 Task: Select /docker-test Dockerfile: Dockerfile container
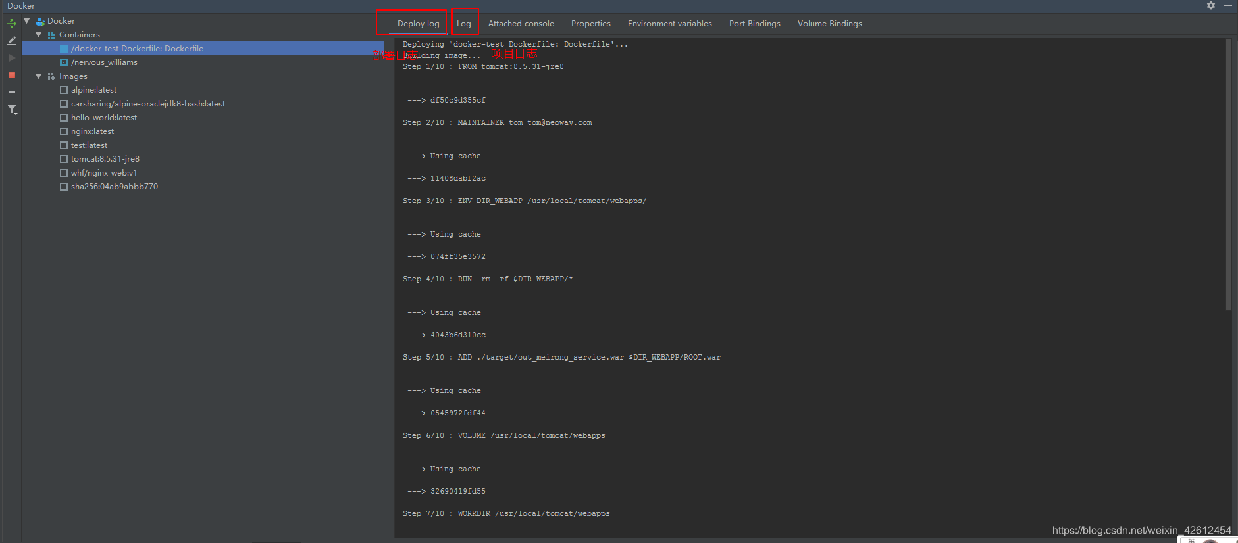[x=137, y=49]
